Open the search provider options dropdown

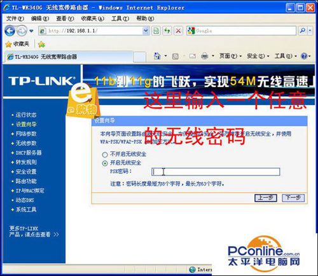tap(310, 31)
